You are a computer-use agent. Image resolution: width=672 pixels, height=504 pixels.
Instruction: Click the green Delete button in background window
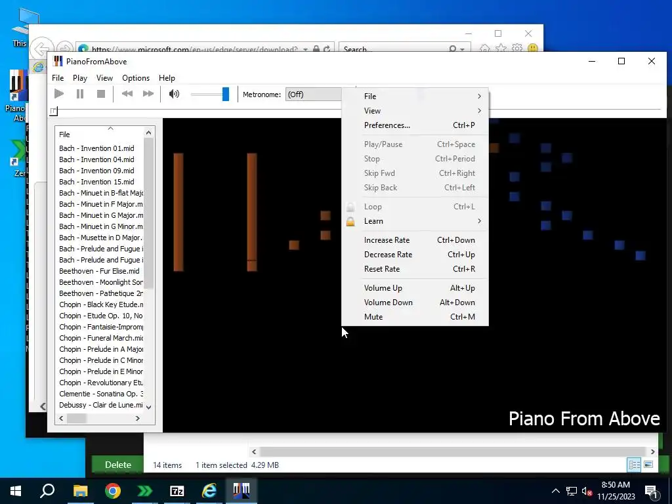click(118, 465)
